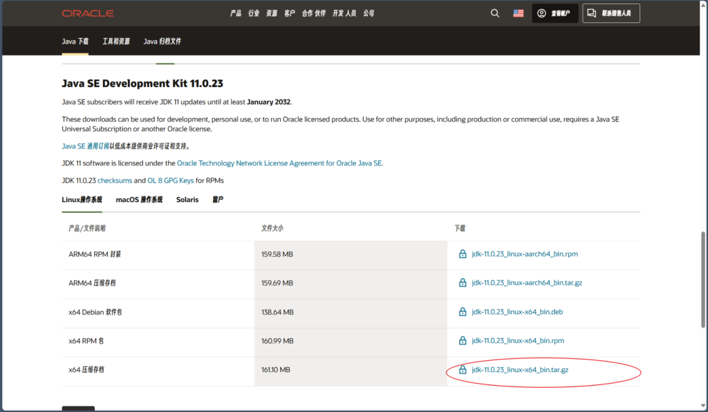Click lock icon beside jdk-11.0.23_linux-aarch64_bin.tar.gz
Viewport: 708px width, 412px height.
(x=463, y=283)
